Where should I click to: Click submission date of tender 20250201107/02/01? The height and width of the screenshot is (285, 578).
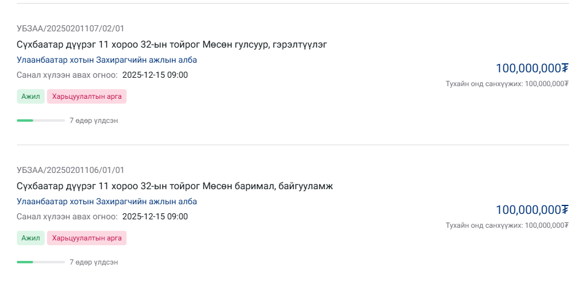tap(155, 75)
